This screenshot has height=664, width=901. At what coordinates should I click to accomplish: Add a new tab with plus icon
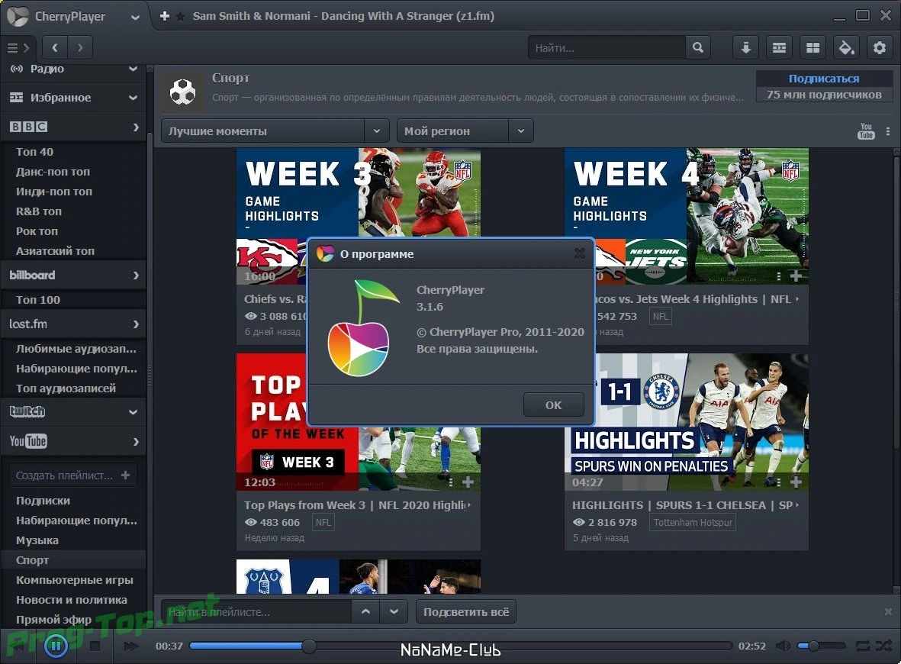[x=165, y=16]
